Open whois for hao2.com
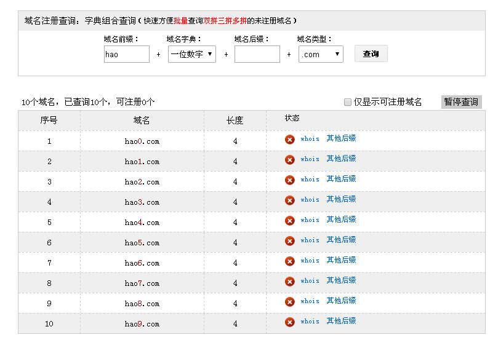 pyautogui.click(x=310, y=180)
